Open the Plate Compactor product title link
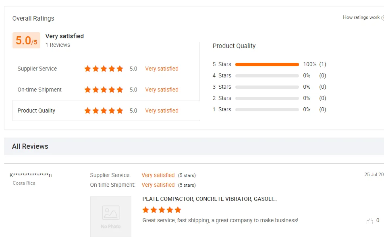The width and height of the screenshot is (384, 244). pos(210,199)
